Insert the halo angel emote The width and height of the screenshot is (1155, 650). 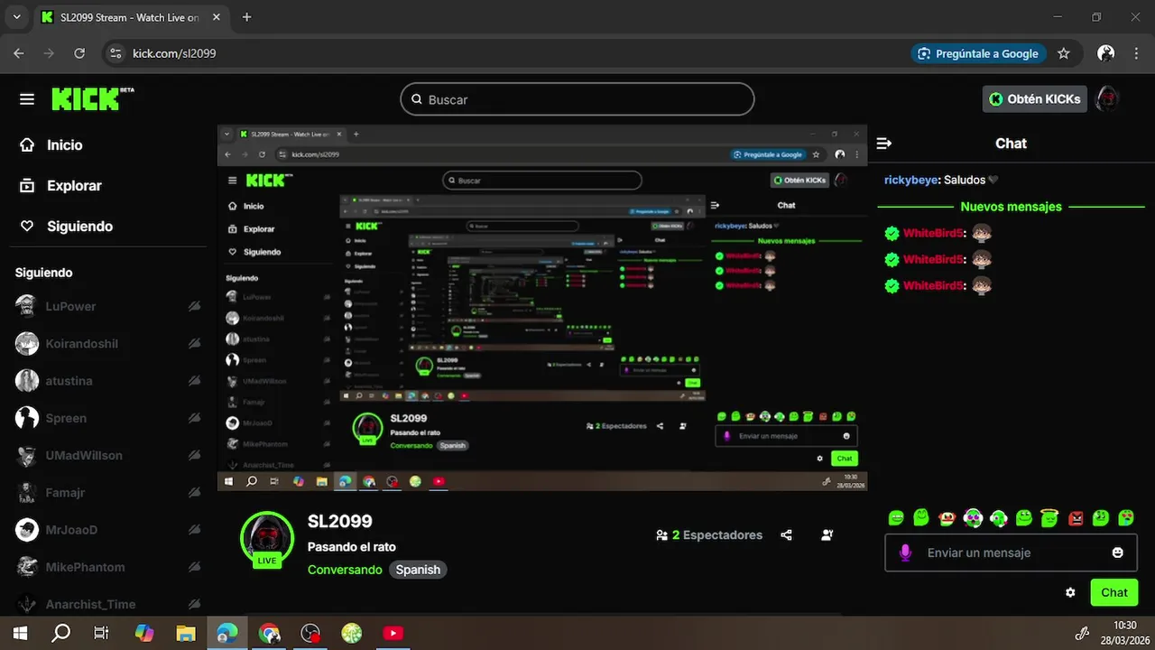point(1049,518)
